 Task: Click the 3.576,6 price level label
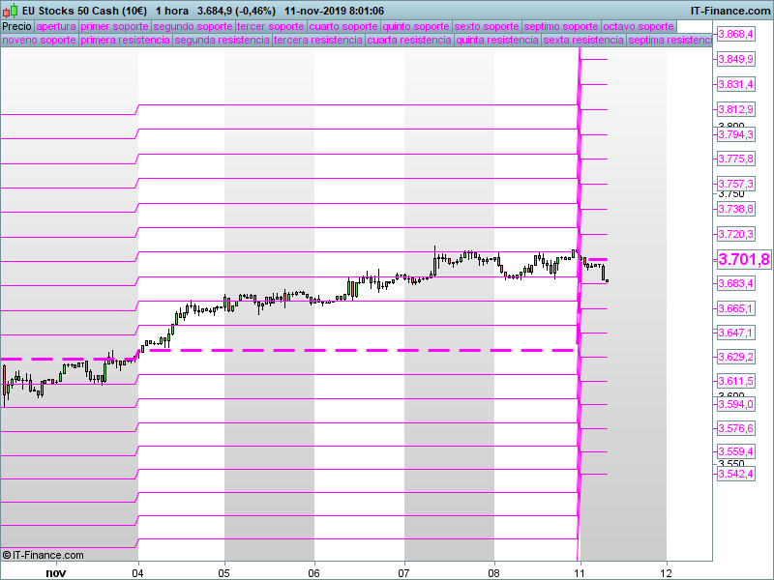click(735, 428)
